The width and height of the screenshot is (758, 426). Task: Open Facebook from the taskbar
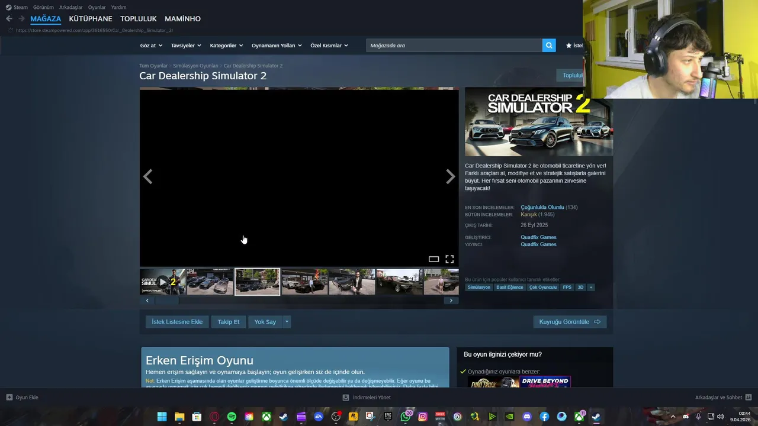(544, 417)
